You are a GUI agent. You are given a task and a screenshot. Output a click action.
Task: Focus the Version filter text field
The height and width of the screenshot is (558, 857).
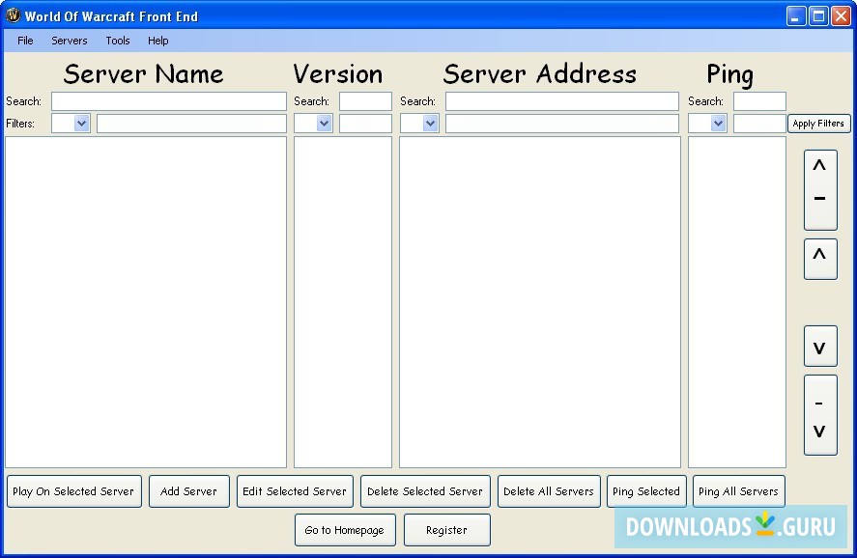click(x=365, y=124)
